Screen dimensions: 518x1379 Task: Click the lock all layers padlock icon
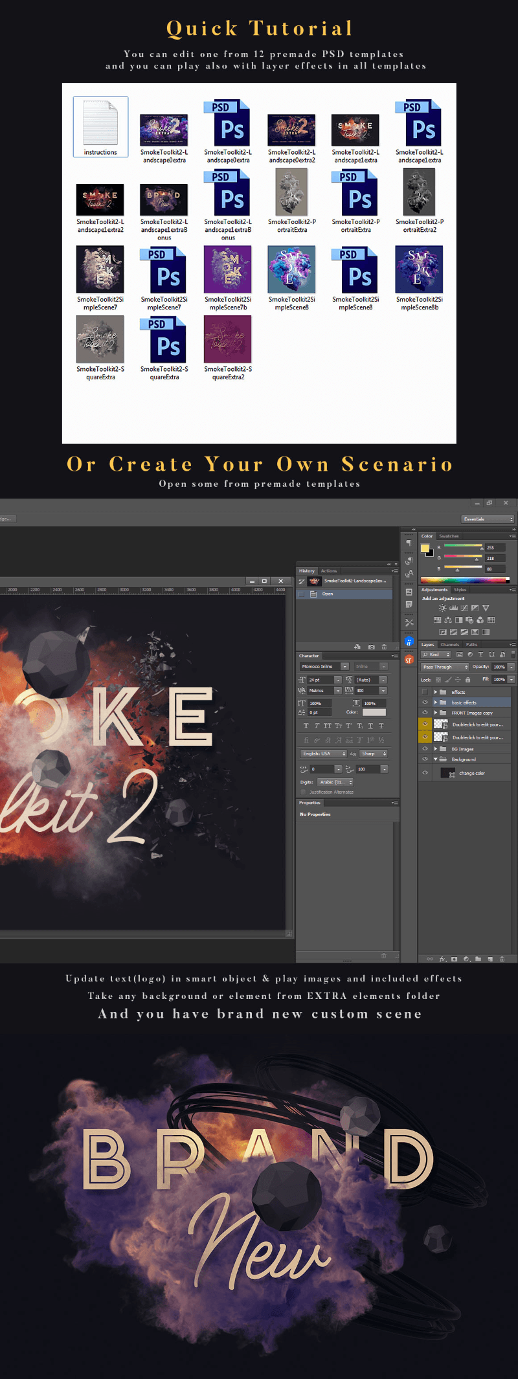coord(467,679)
